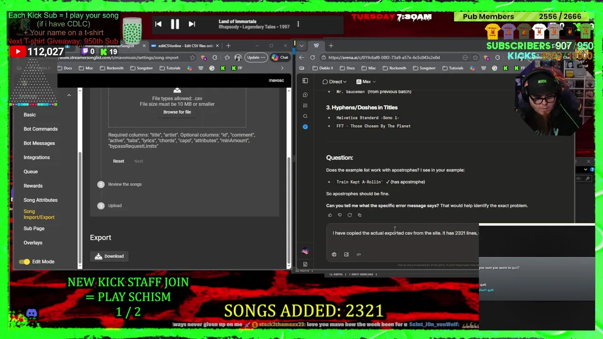Dislike the response with thumbs down

coord(340,215)
